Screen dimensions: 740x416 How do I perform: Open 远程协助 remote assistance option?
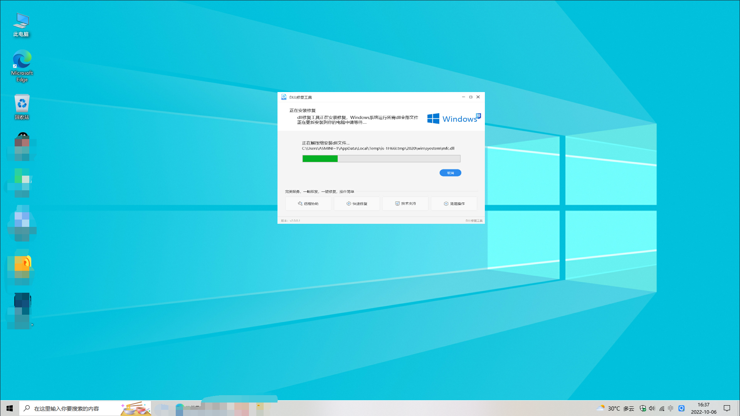308,203
